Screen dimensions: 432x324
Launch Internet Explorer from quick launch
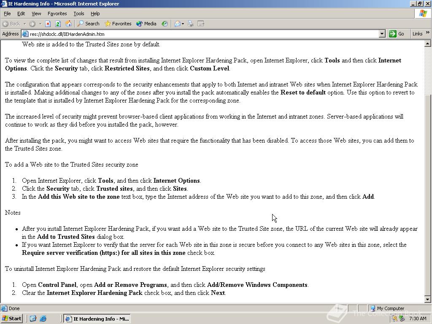pos(43,319)
